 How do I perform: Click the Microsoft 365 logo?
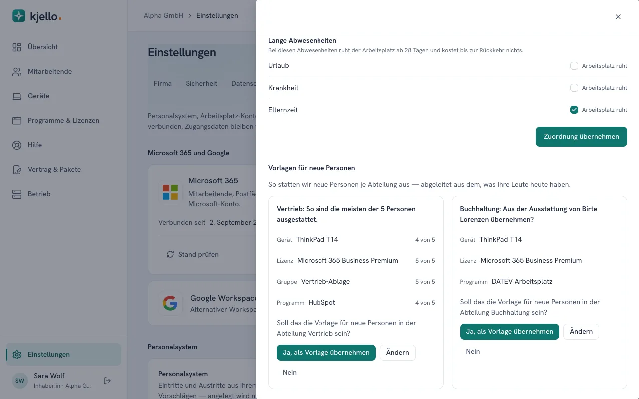point(170,192)
